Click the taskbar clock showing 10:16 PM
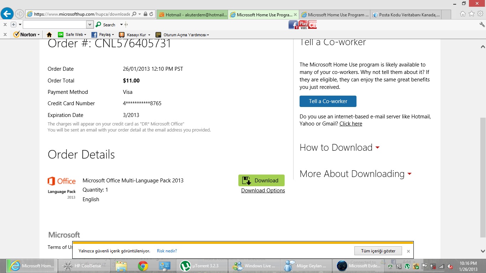Image resolution: width=486 pixels, height=273 pixels. coord(468,266)
